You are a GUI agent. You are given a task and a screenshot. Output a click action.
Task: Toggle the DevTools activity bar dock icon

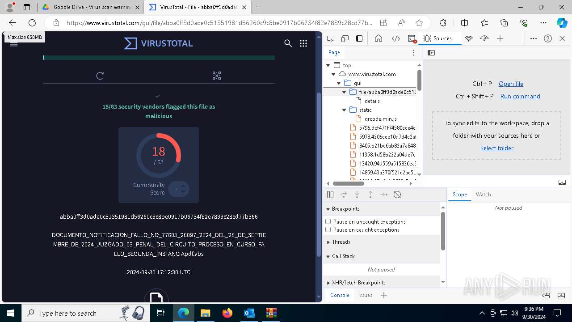point(359,38)
